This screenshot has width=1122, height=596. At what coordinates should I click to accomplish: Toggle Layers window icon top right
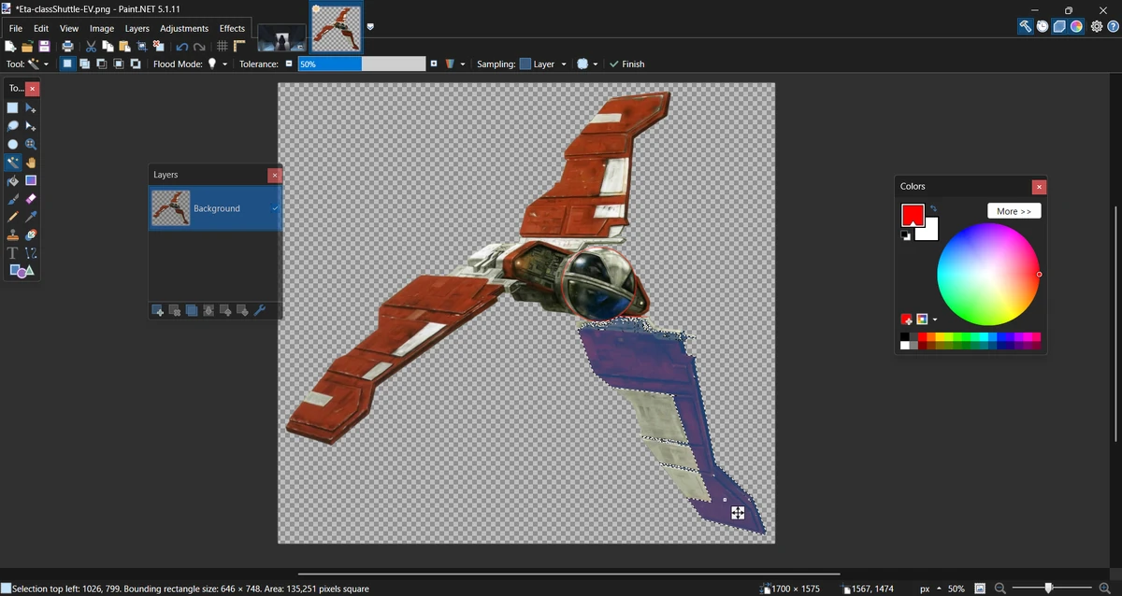(1059, 26)
